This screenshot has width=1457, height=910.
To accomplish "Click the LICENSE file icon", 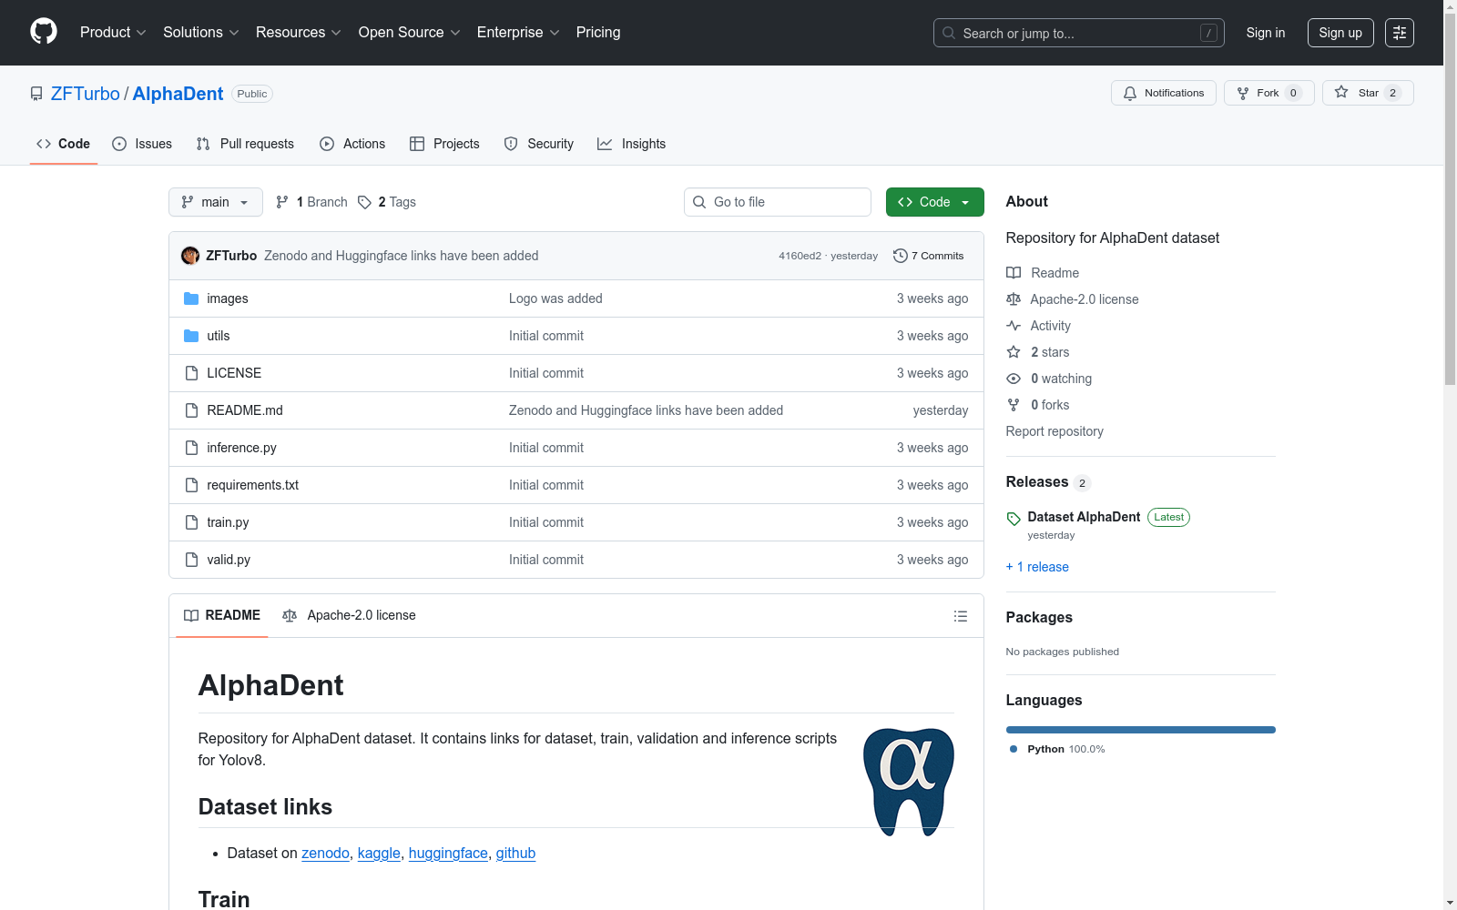I will [191, 373].
